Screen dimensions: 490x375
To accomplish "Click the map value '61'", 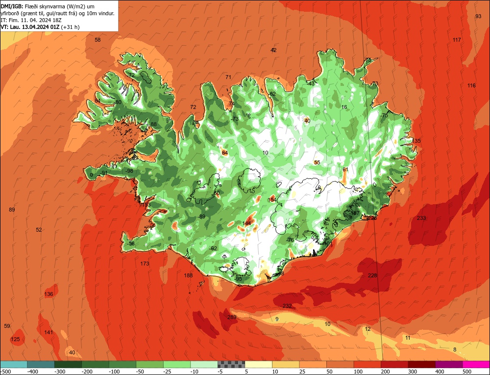I will point(345,169).
